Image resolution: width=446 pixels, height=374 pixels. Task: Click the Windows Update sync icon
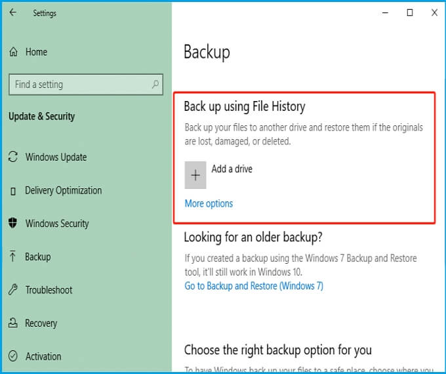[x=12, y=157]
